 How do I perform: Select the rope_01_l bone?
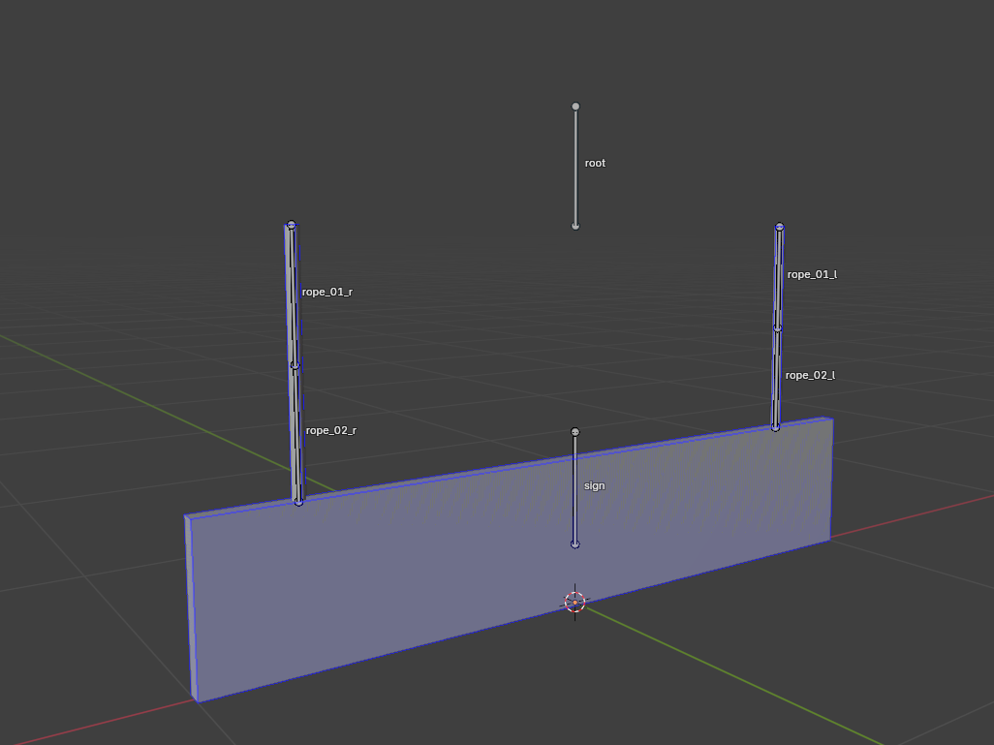tap(778, 278)
